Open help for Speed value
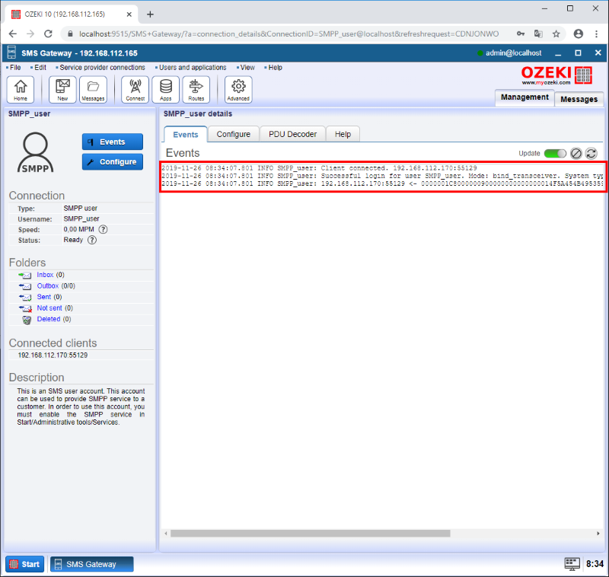609x577 pixels. coord(103,229)
